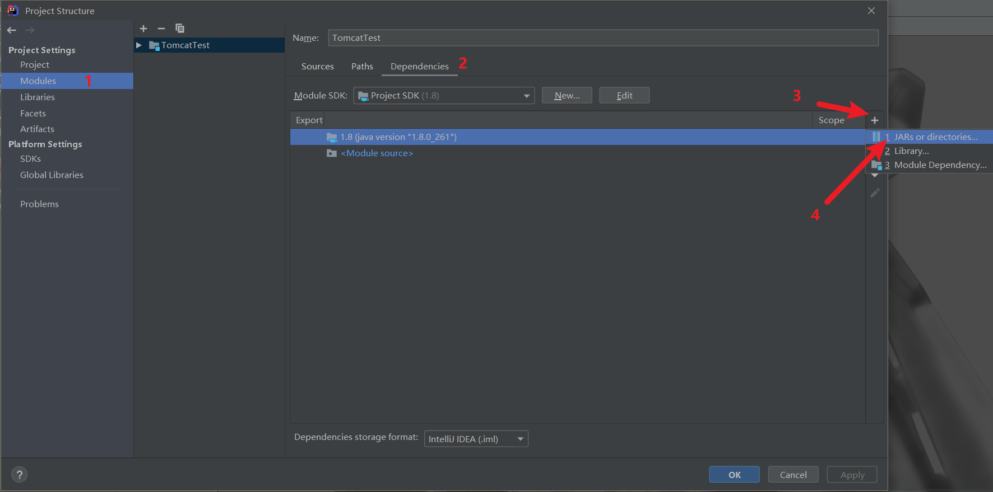
Task: Choose Library... from the add popup
Action: tap(931, 151)
